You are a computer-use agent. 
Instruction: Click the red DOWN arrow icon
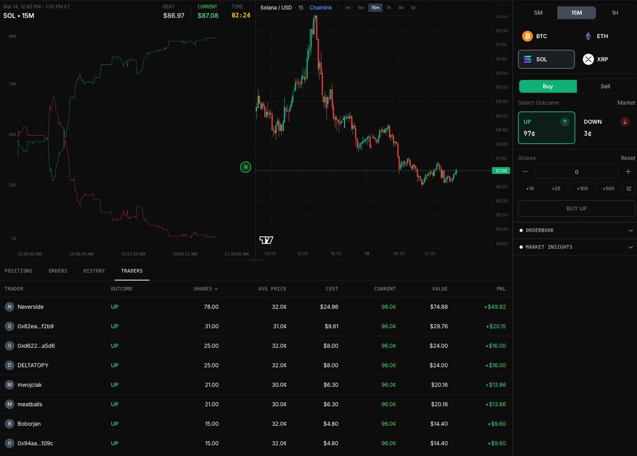pyautogui.click(x=625, y=122)
